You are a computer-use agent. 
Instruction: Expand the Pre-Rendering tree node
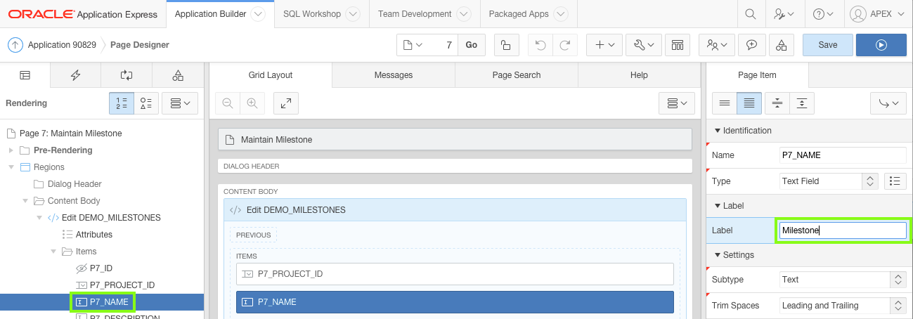coord(11,150)
